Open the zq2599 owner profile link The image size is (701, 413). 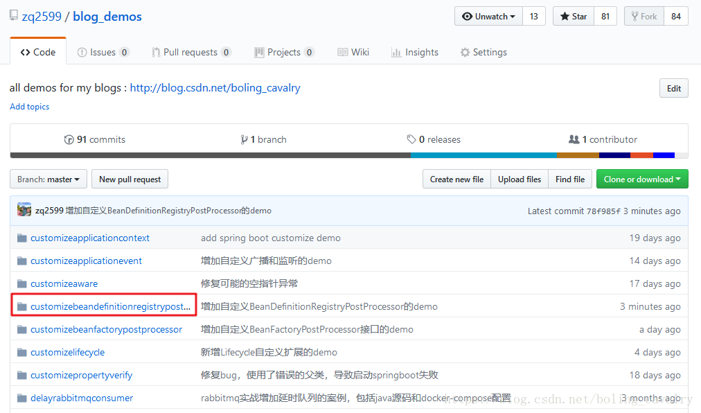(x=42, y=17)
